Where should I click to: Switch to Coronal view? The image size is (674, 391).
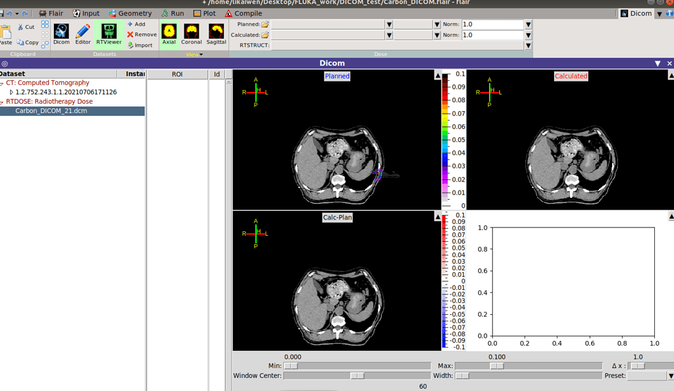[x=192, y=33]
